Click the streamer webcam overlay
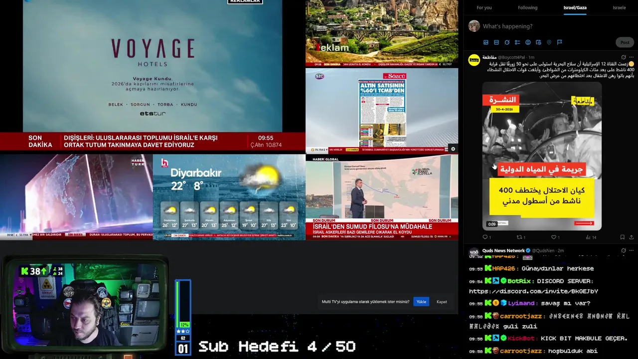The image size is (638, 359). pyautogui.click(x=85, y=305)
